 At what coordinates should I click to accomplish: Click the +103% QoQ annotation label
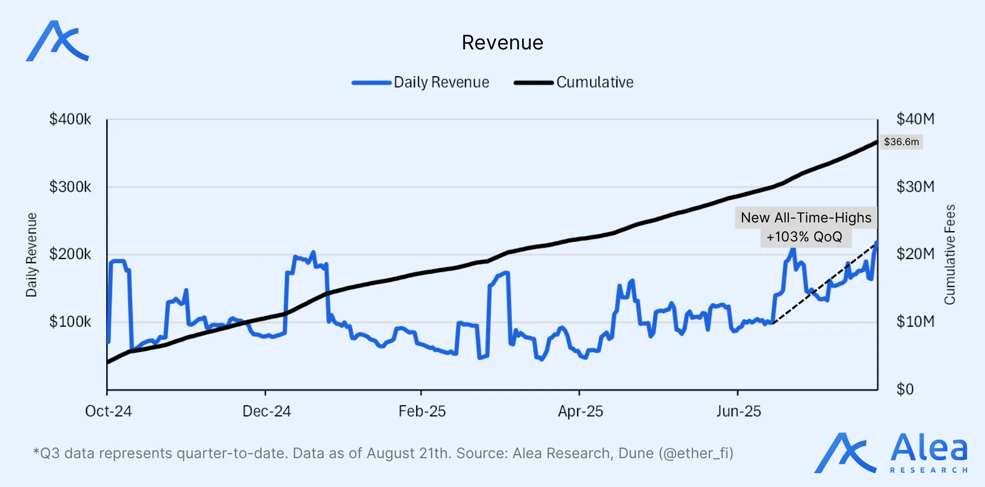click(x=804, y=237)
